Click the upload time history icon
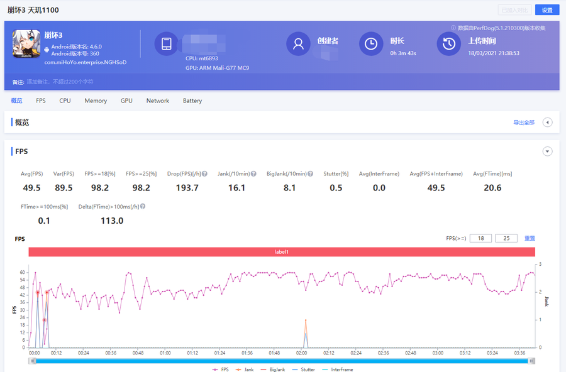The height and width of the screenshot is (372, 566). [449, 44]
